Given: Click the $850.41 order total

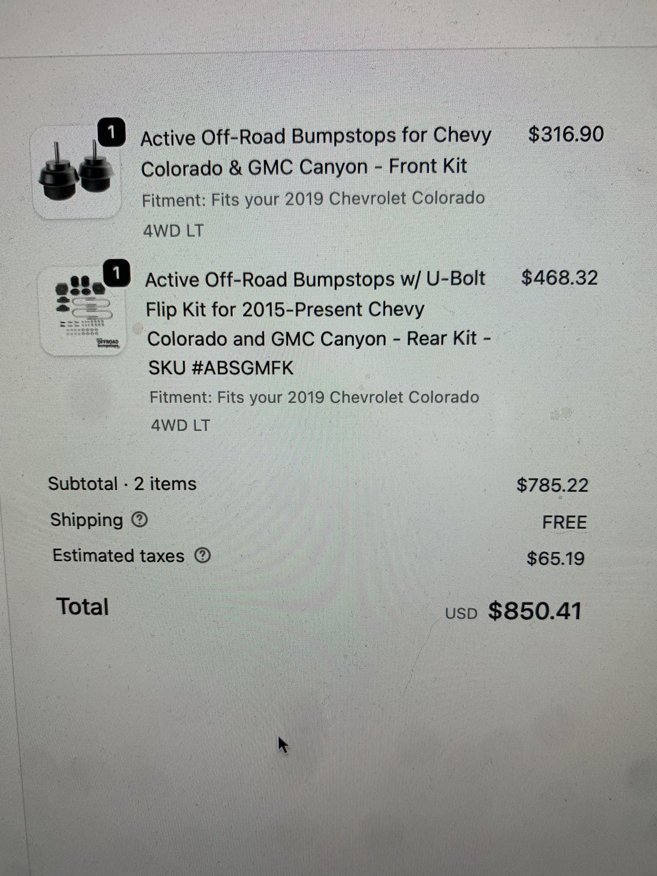Looking at the screenshot, I should click(x=535, y=611).
